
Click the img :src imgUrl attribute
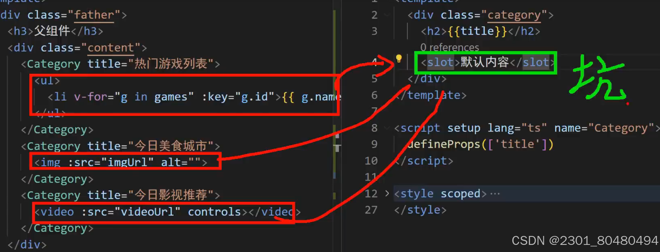[x=111, y=162]
